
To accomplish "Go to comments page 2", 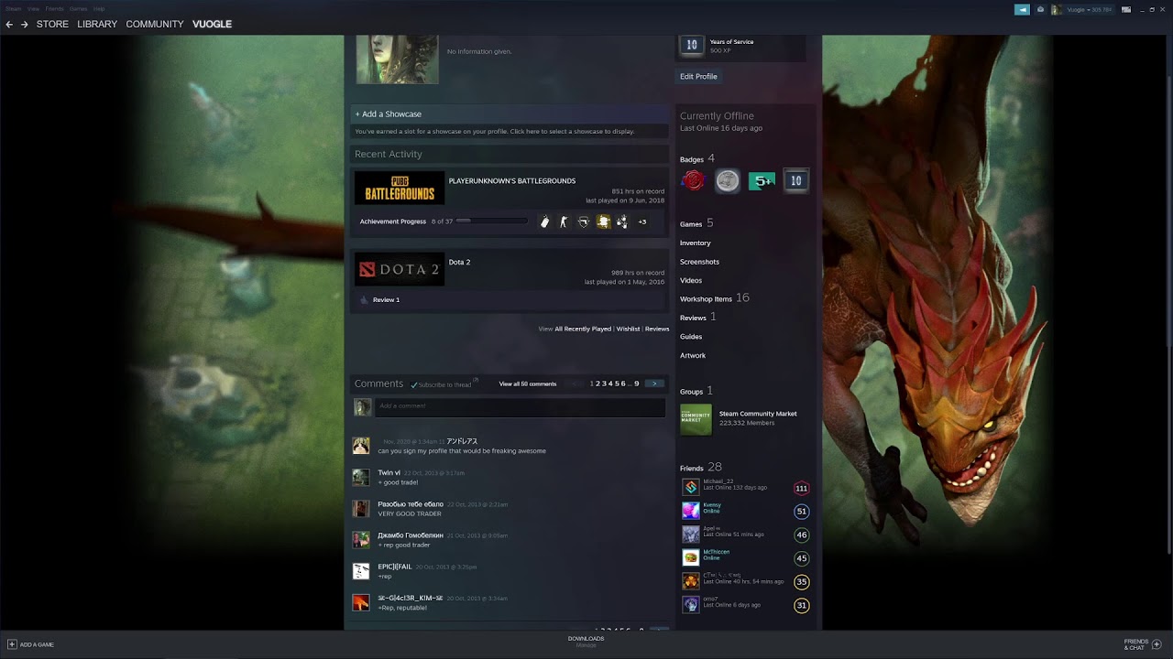I will click(x=598, y=384).
